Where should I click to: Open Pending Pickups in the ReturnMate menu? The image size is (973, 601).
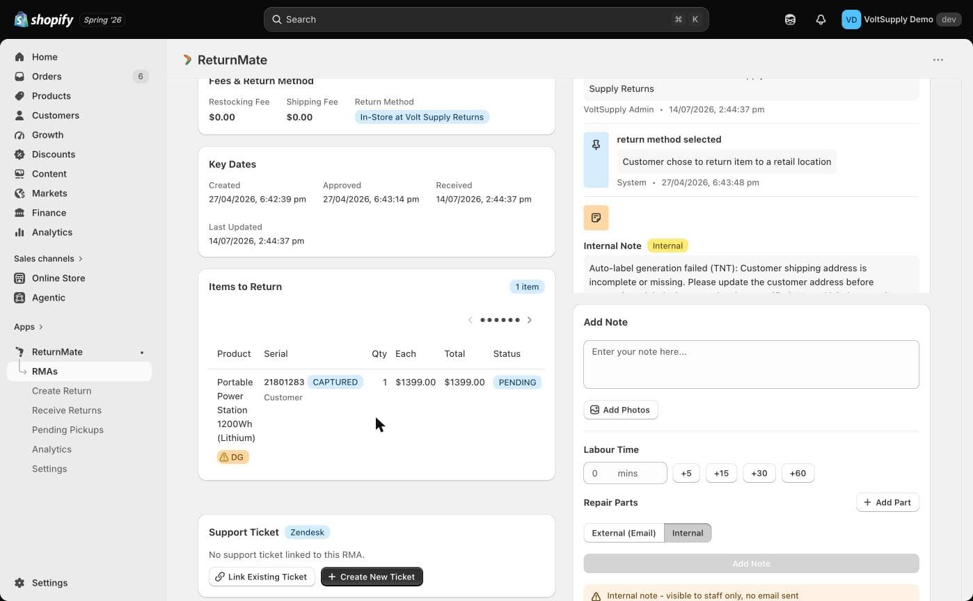click(68, 430)
